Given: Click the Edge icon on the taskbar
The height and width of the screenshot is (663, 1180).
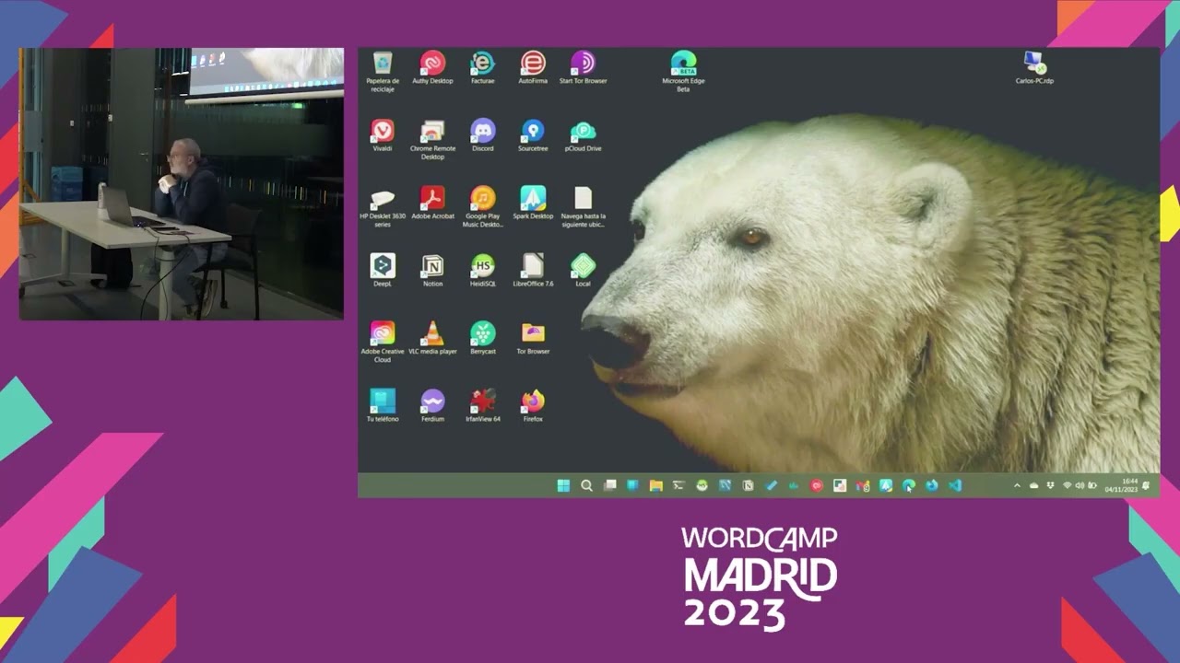Looking at the screenshot, I should tap(908, 485).
